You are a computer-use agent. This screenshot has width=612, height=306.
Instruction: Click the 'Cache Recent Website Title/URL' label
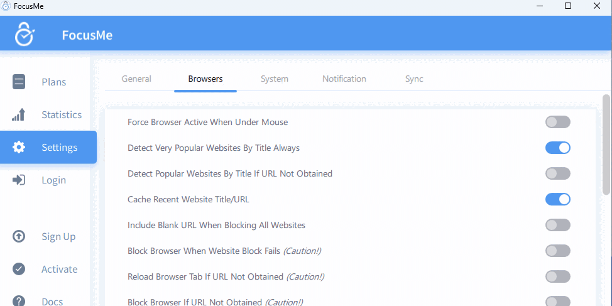[x=188, y=199]
